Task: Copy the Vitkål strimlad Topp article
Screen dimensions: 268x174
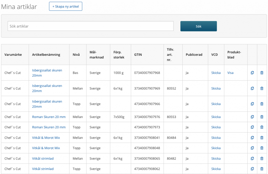Action: point(252,169)
